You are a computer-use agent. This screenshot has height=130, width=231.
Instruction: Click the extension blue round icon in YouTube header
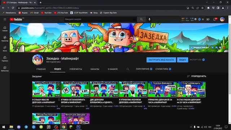coord(199,19)
